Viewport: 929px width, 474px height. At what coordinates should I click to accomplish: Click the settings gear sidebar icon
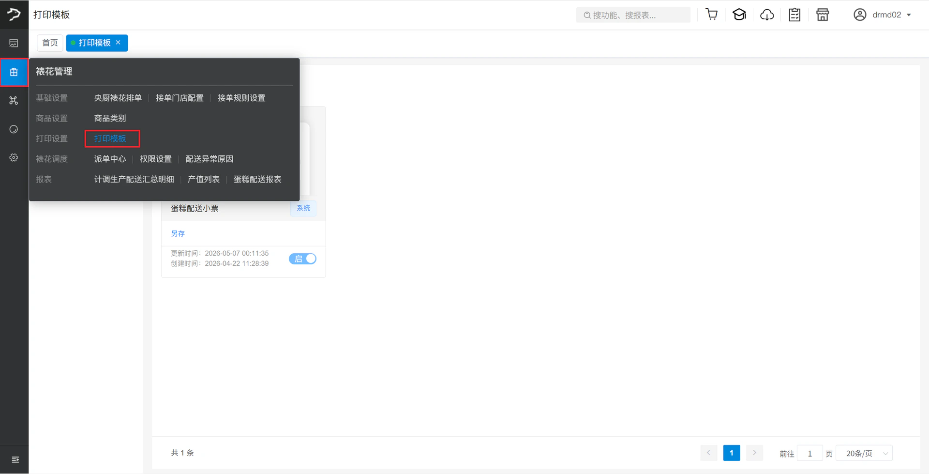point(14,157)
